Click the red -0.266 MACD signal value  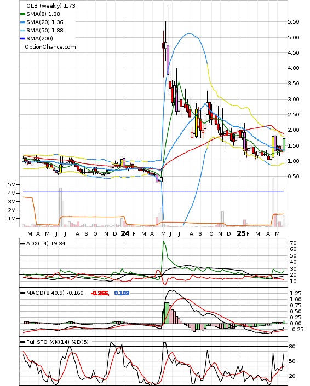pos(100,293)
